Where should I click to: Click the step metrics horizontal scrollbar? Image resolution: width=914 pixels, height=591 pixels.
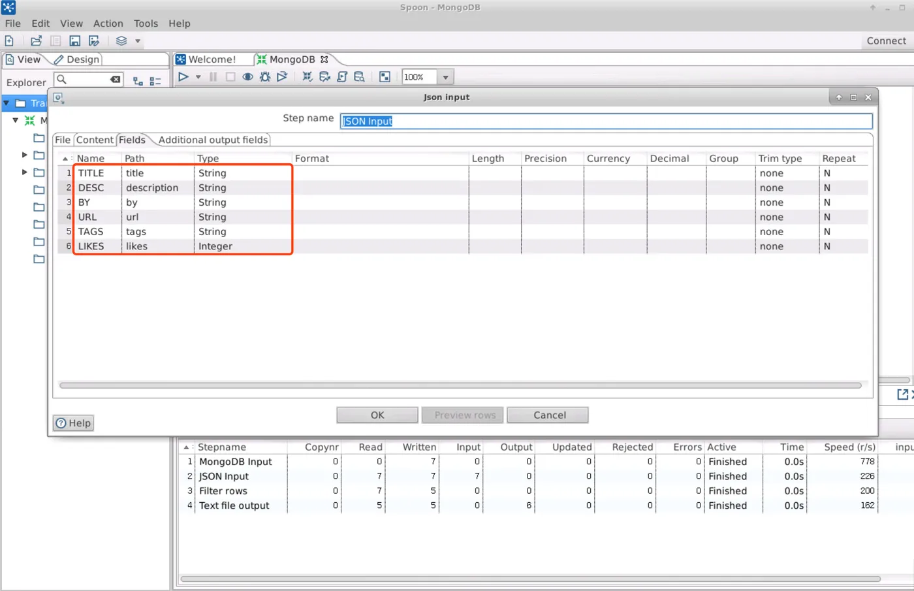click(x=530, y=579)
